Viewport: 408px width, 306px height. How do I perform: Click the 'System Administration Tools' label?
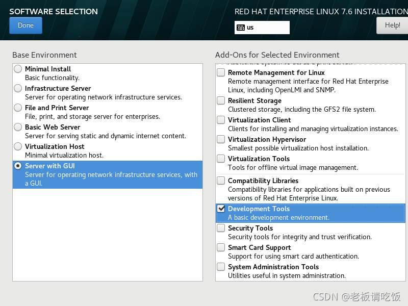click(273, 267)
